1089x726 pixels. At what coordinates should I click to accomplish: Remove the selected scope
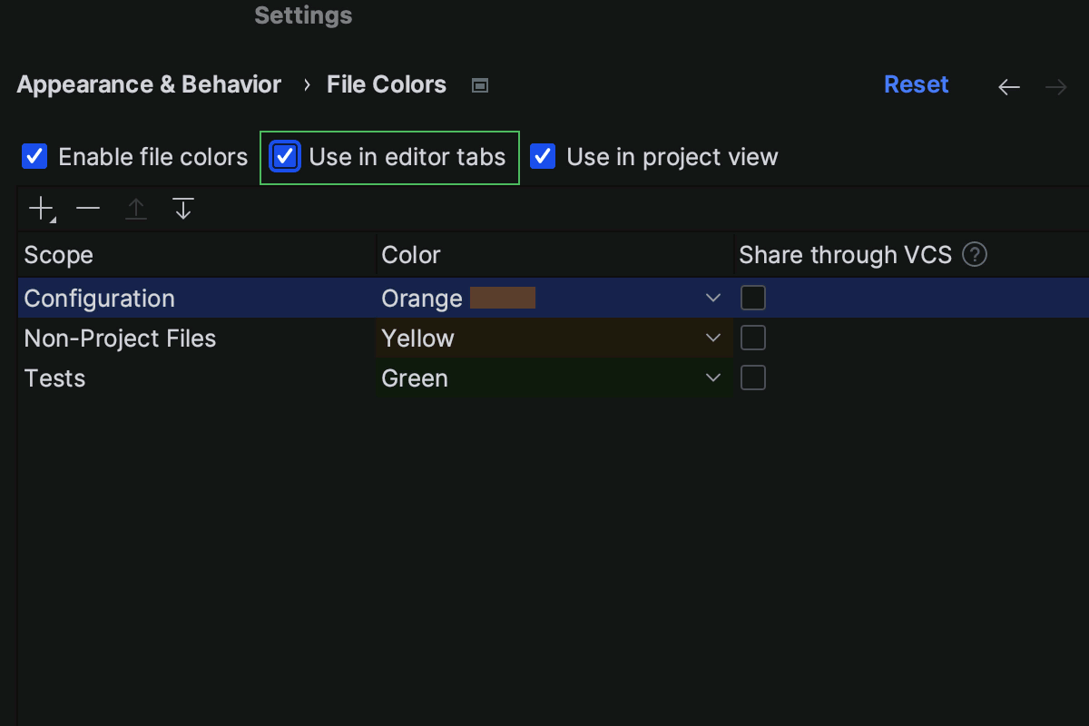[88, 208]
